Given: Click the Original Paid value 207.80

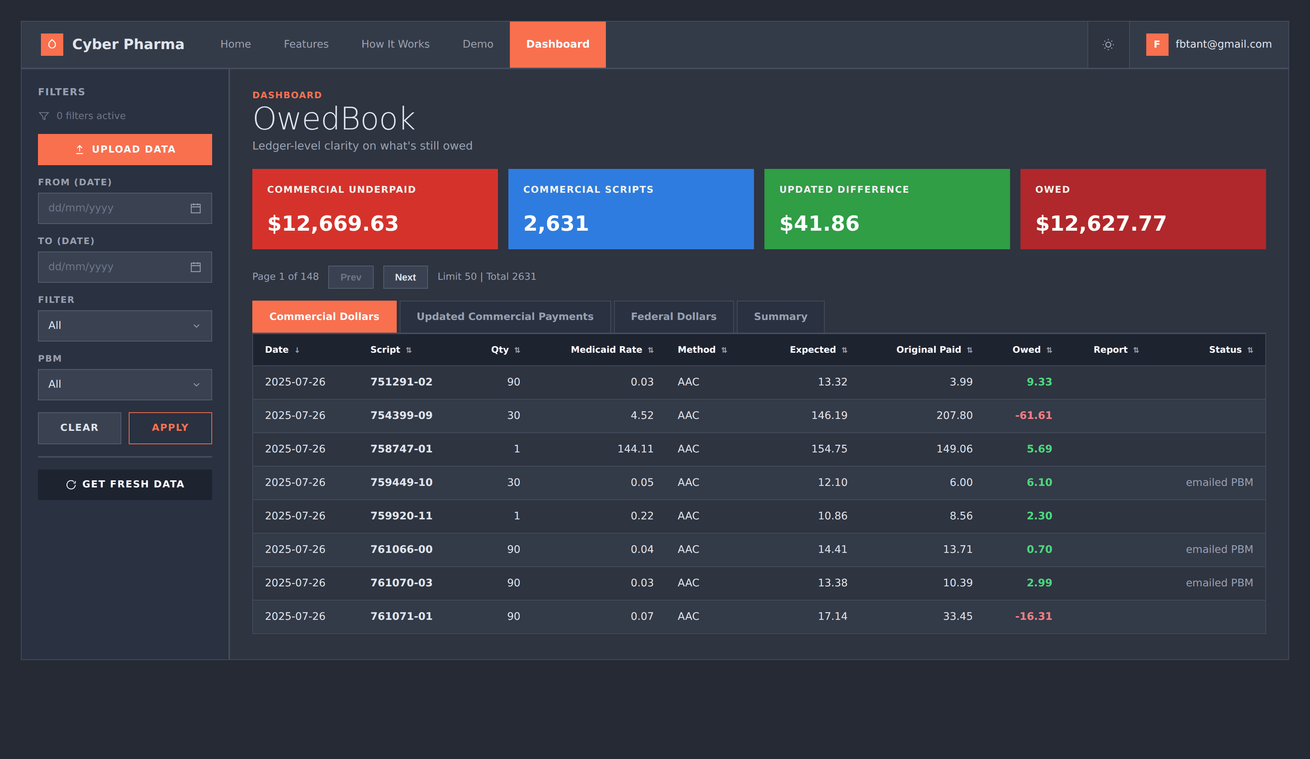Looking at the screenshot, I should [x=955, y=416].
